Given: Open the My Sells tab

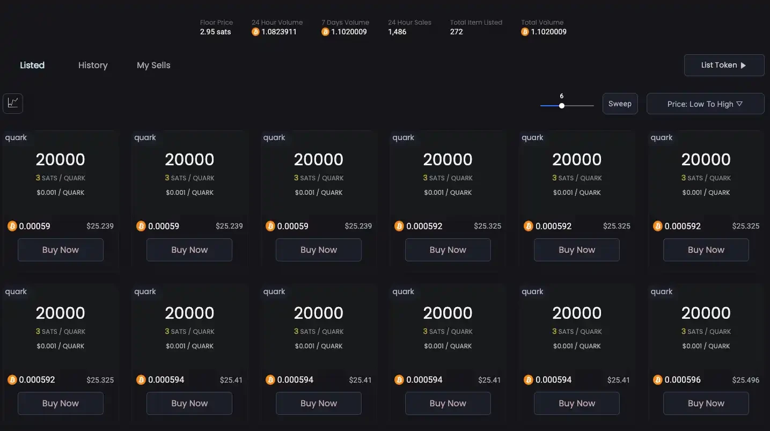Looking at the screenshot, I should [153, 65].
